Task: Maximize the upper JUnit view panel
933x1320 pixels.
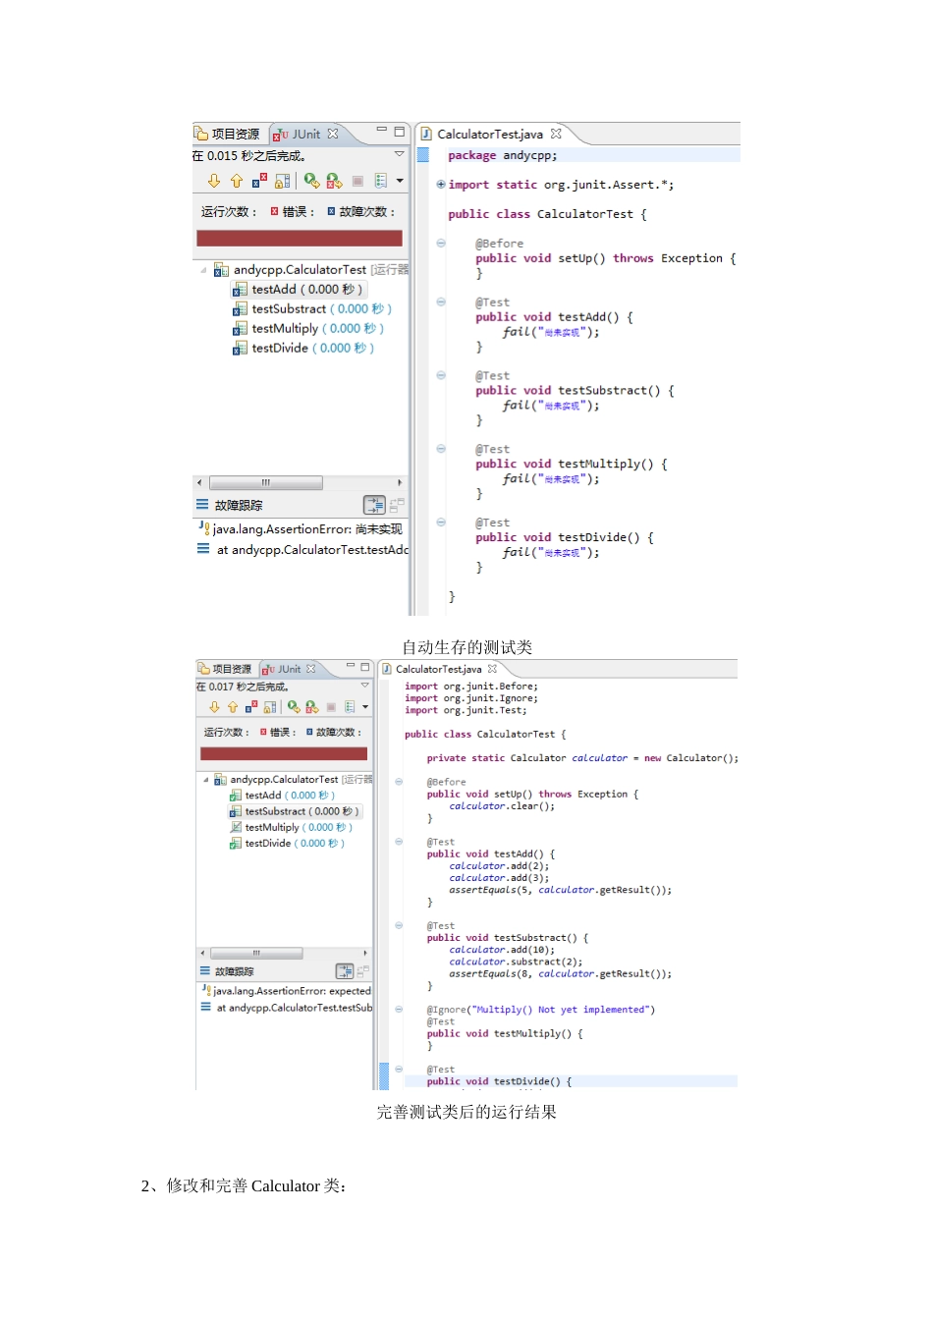Action: [x=400, y=131]
